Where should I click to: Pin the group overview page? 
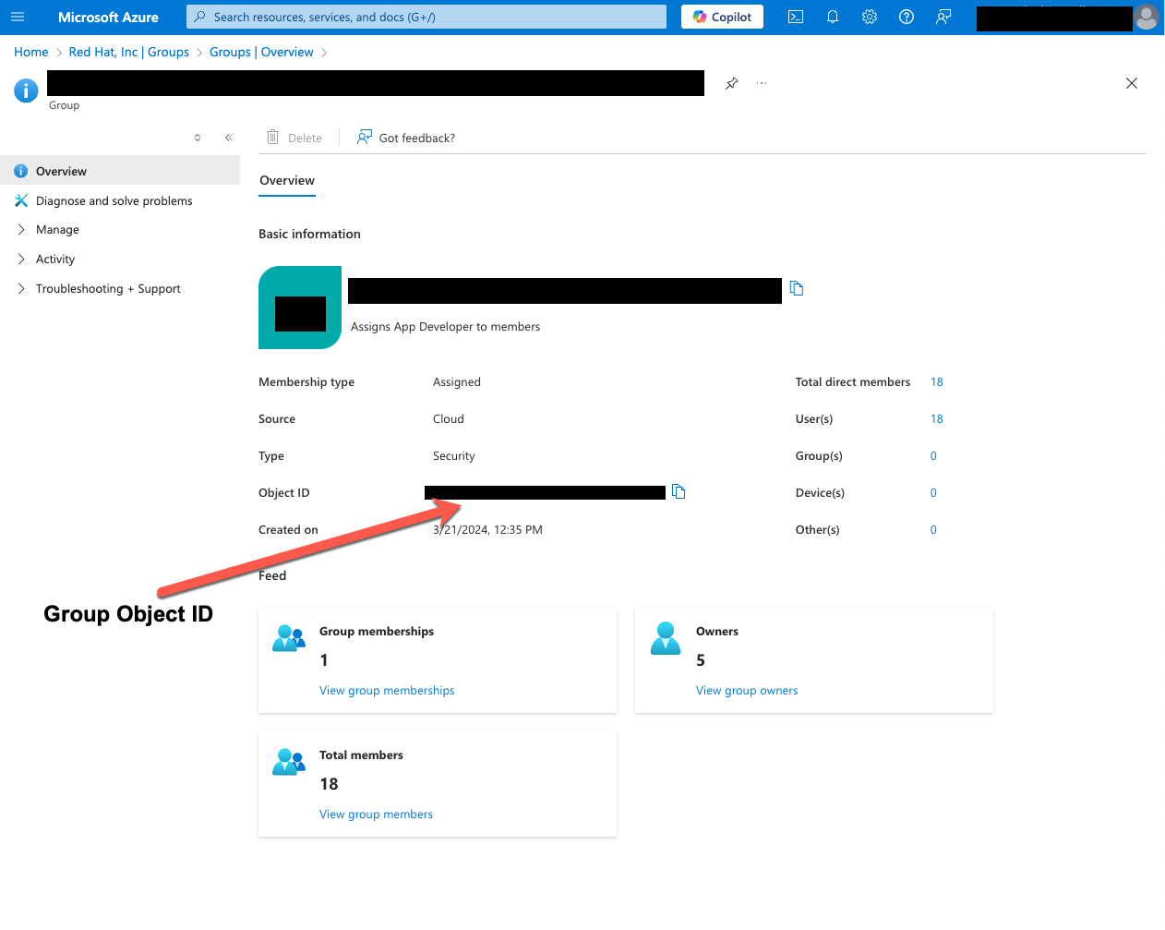click(731, 83)
